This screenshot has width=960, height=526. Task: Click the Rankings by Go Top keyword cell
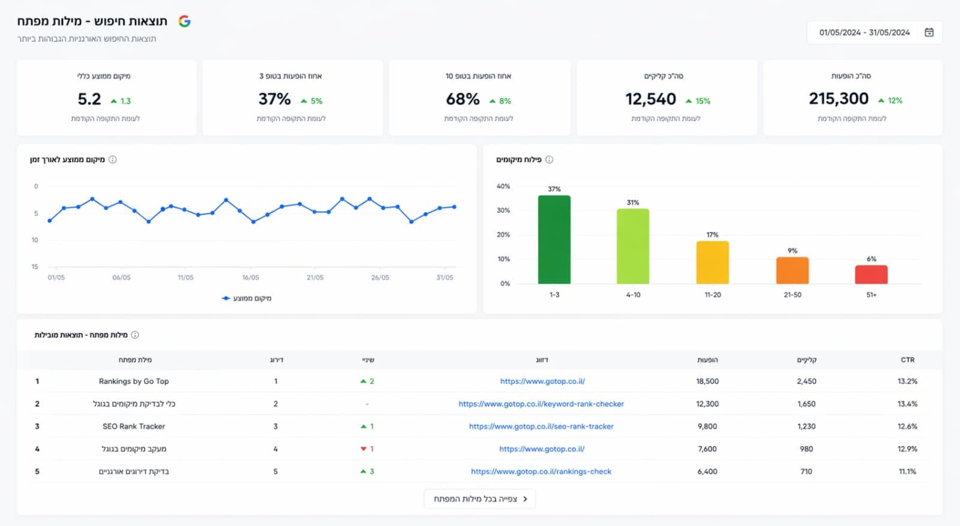134,381
